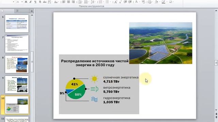Click the '1,035 ТВт' value
Image resolution: width=218 pixels, height=122 pixels.
pyautogui.click(x=111, y=102)
